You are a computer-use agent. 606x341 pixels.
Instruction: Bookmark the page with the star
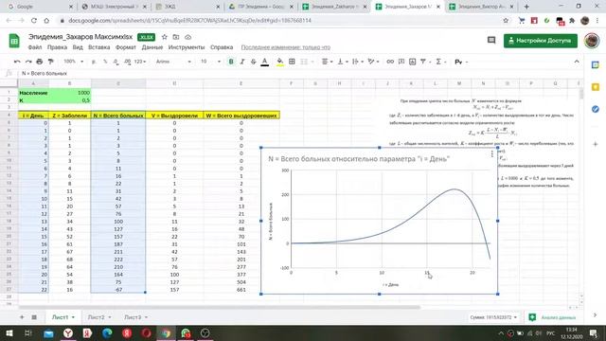[x=506, y=21]
